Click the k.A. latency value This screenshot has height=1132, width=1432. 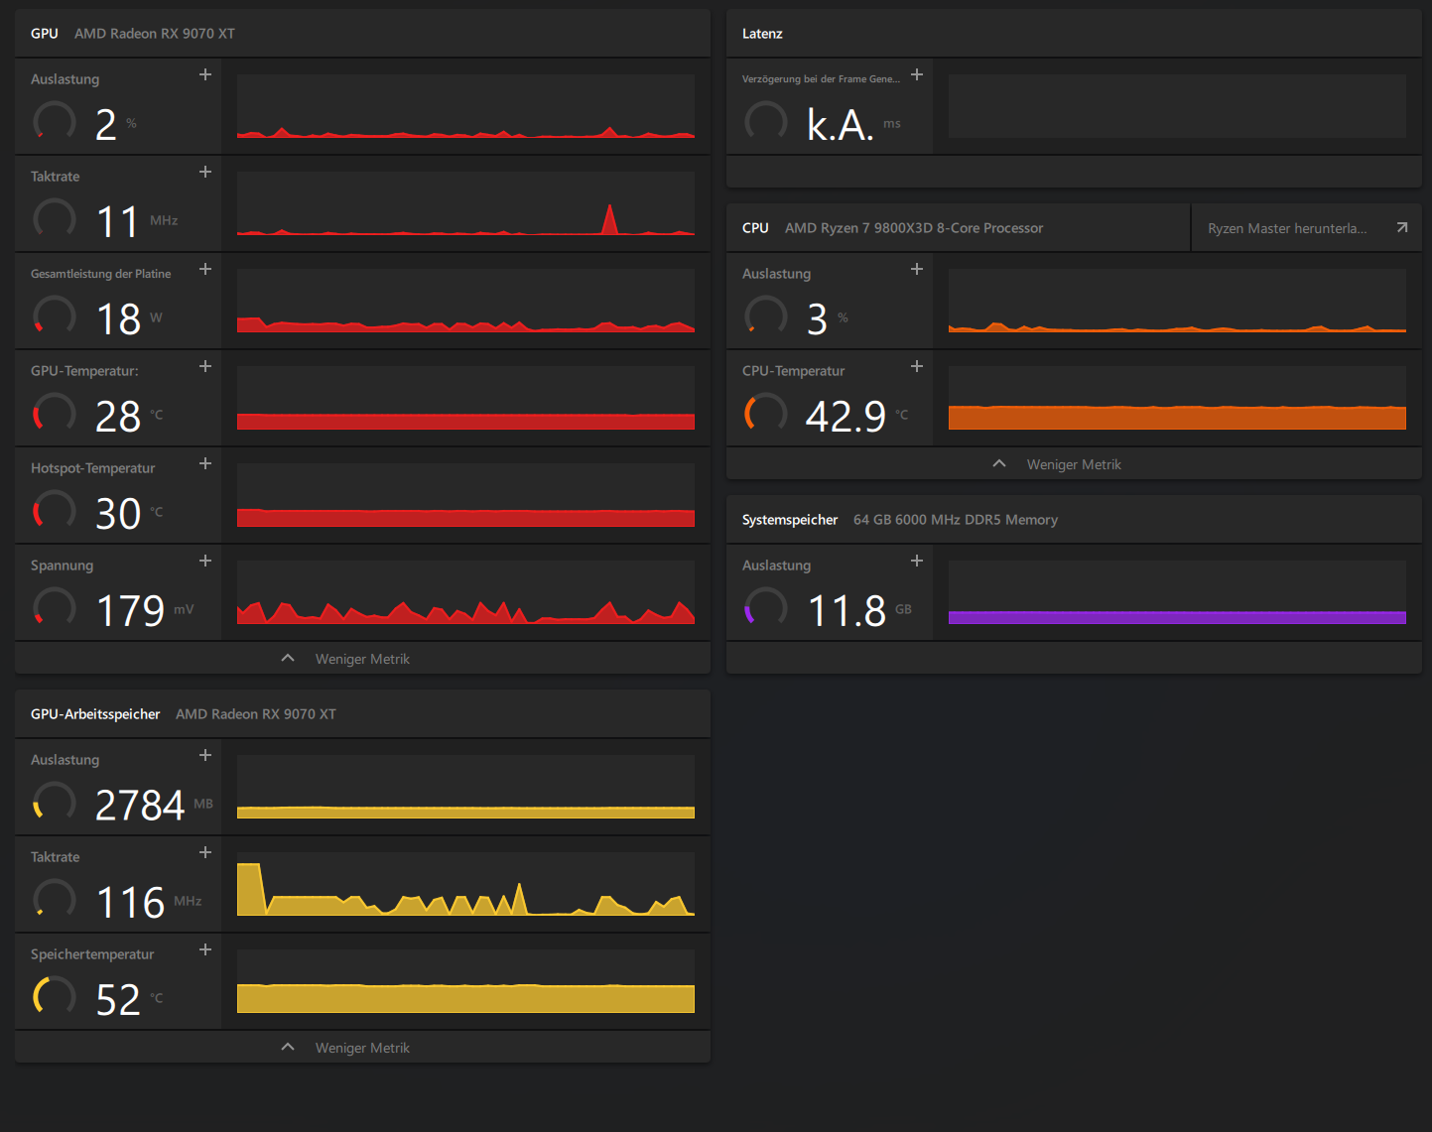(841, 124)
